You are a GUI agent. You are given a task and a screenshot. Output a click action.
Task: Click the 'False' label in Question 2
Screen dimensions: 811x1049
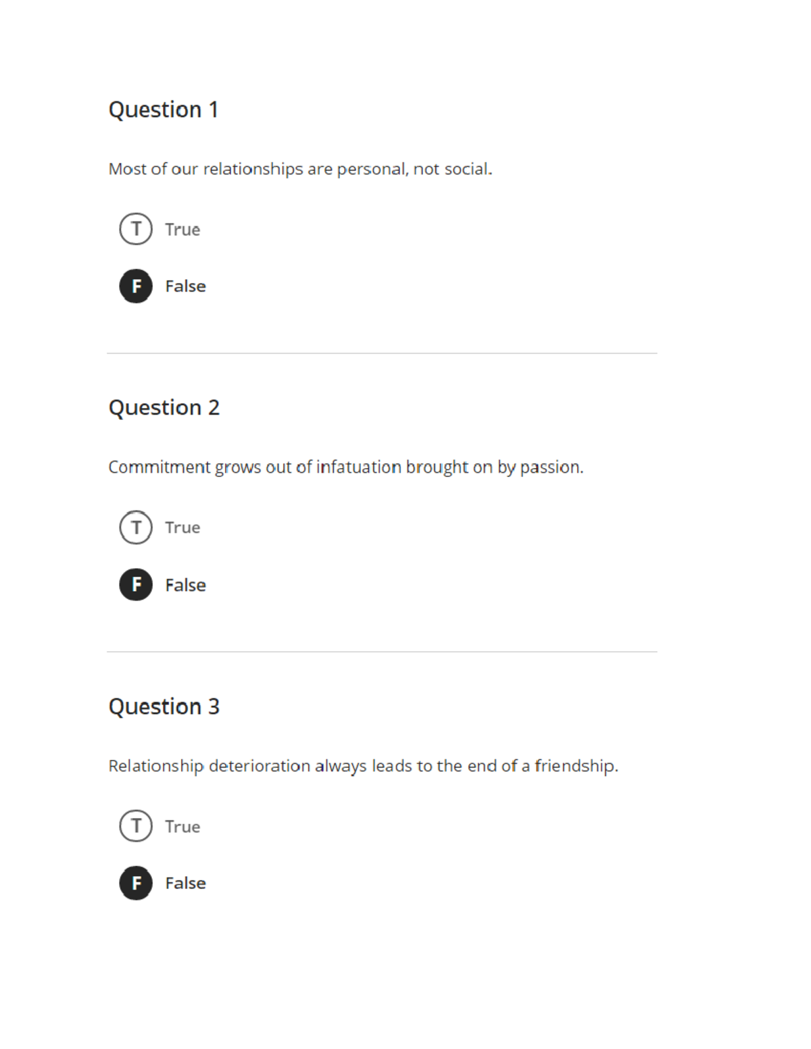coord(185,585)
